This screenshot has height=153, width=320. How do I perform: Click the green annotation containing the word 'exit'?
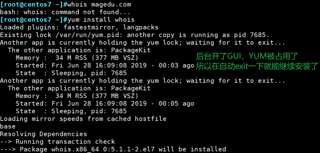(x=256, y=66)
